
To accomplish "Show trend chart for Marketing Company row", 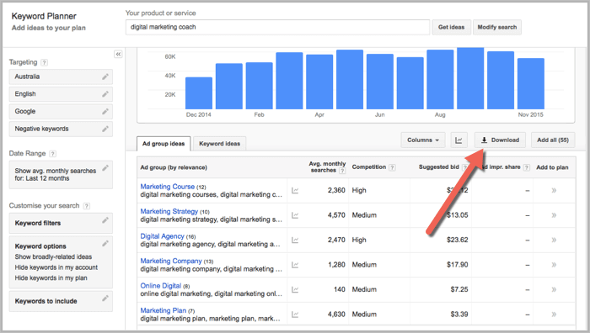I will tap(295, 265).
